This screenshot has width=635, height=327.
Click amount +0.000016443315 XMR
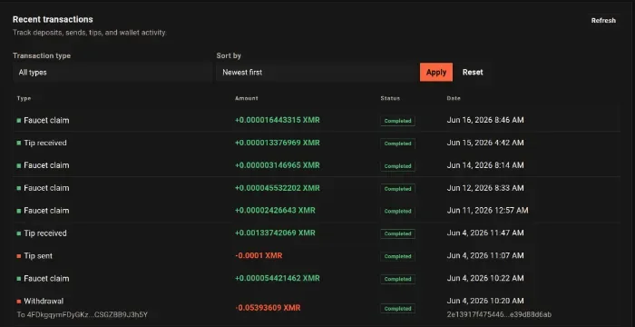click(x=277, y=120)
